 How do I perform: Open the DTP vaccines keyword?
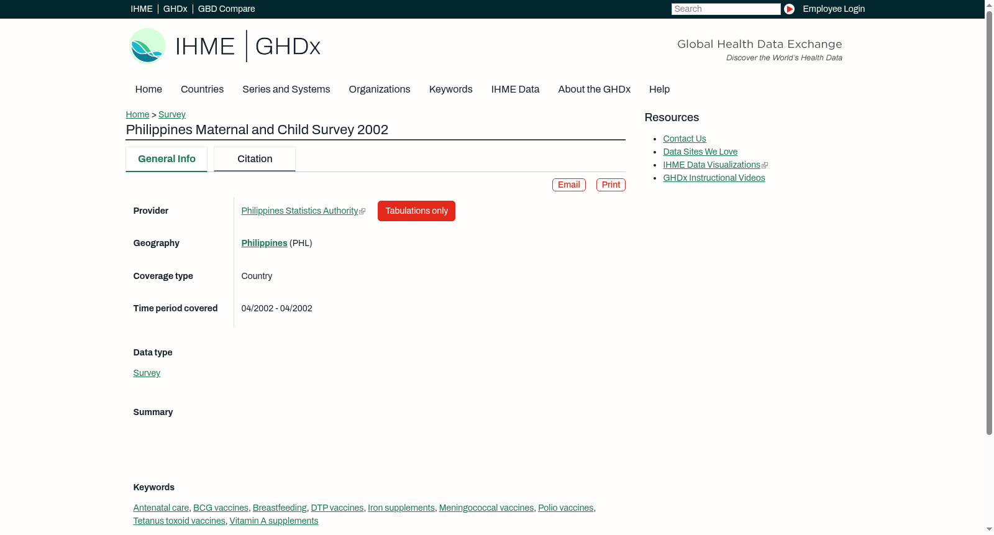(x=337, y=508)
